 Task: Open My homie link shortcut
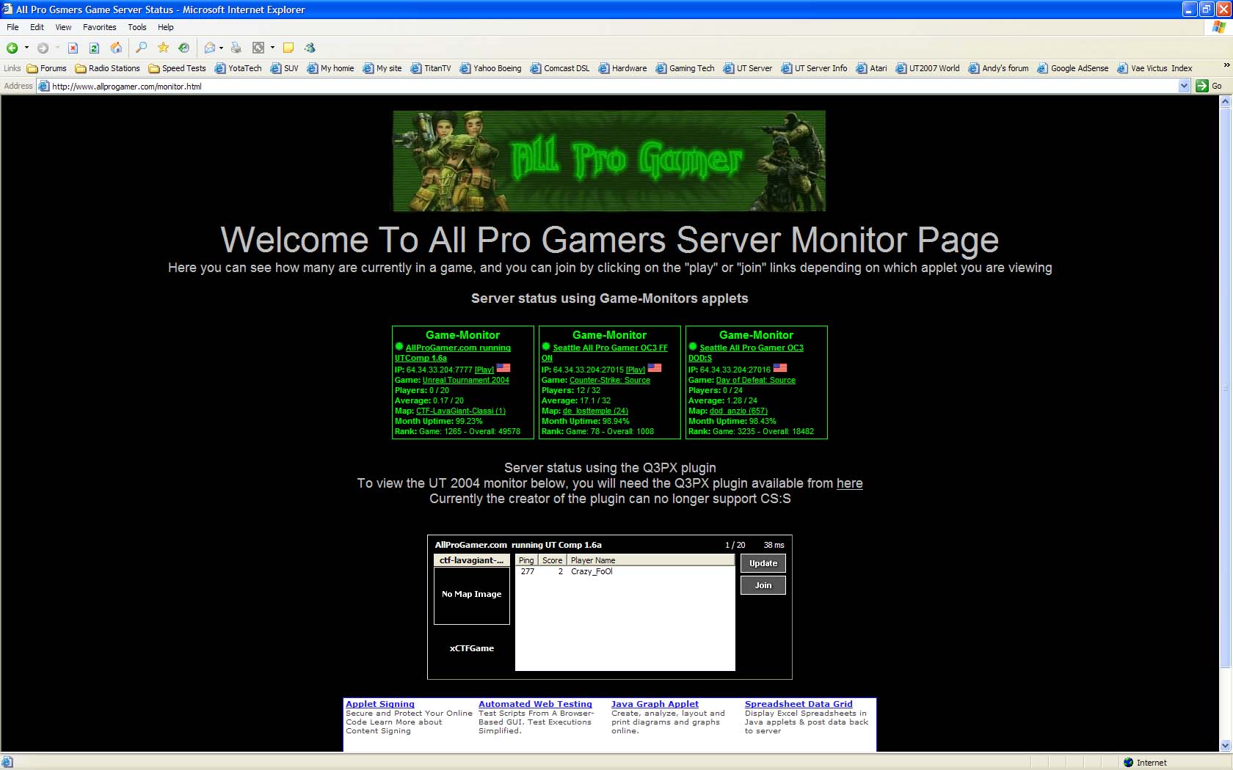click(x=330, y=68)
